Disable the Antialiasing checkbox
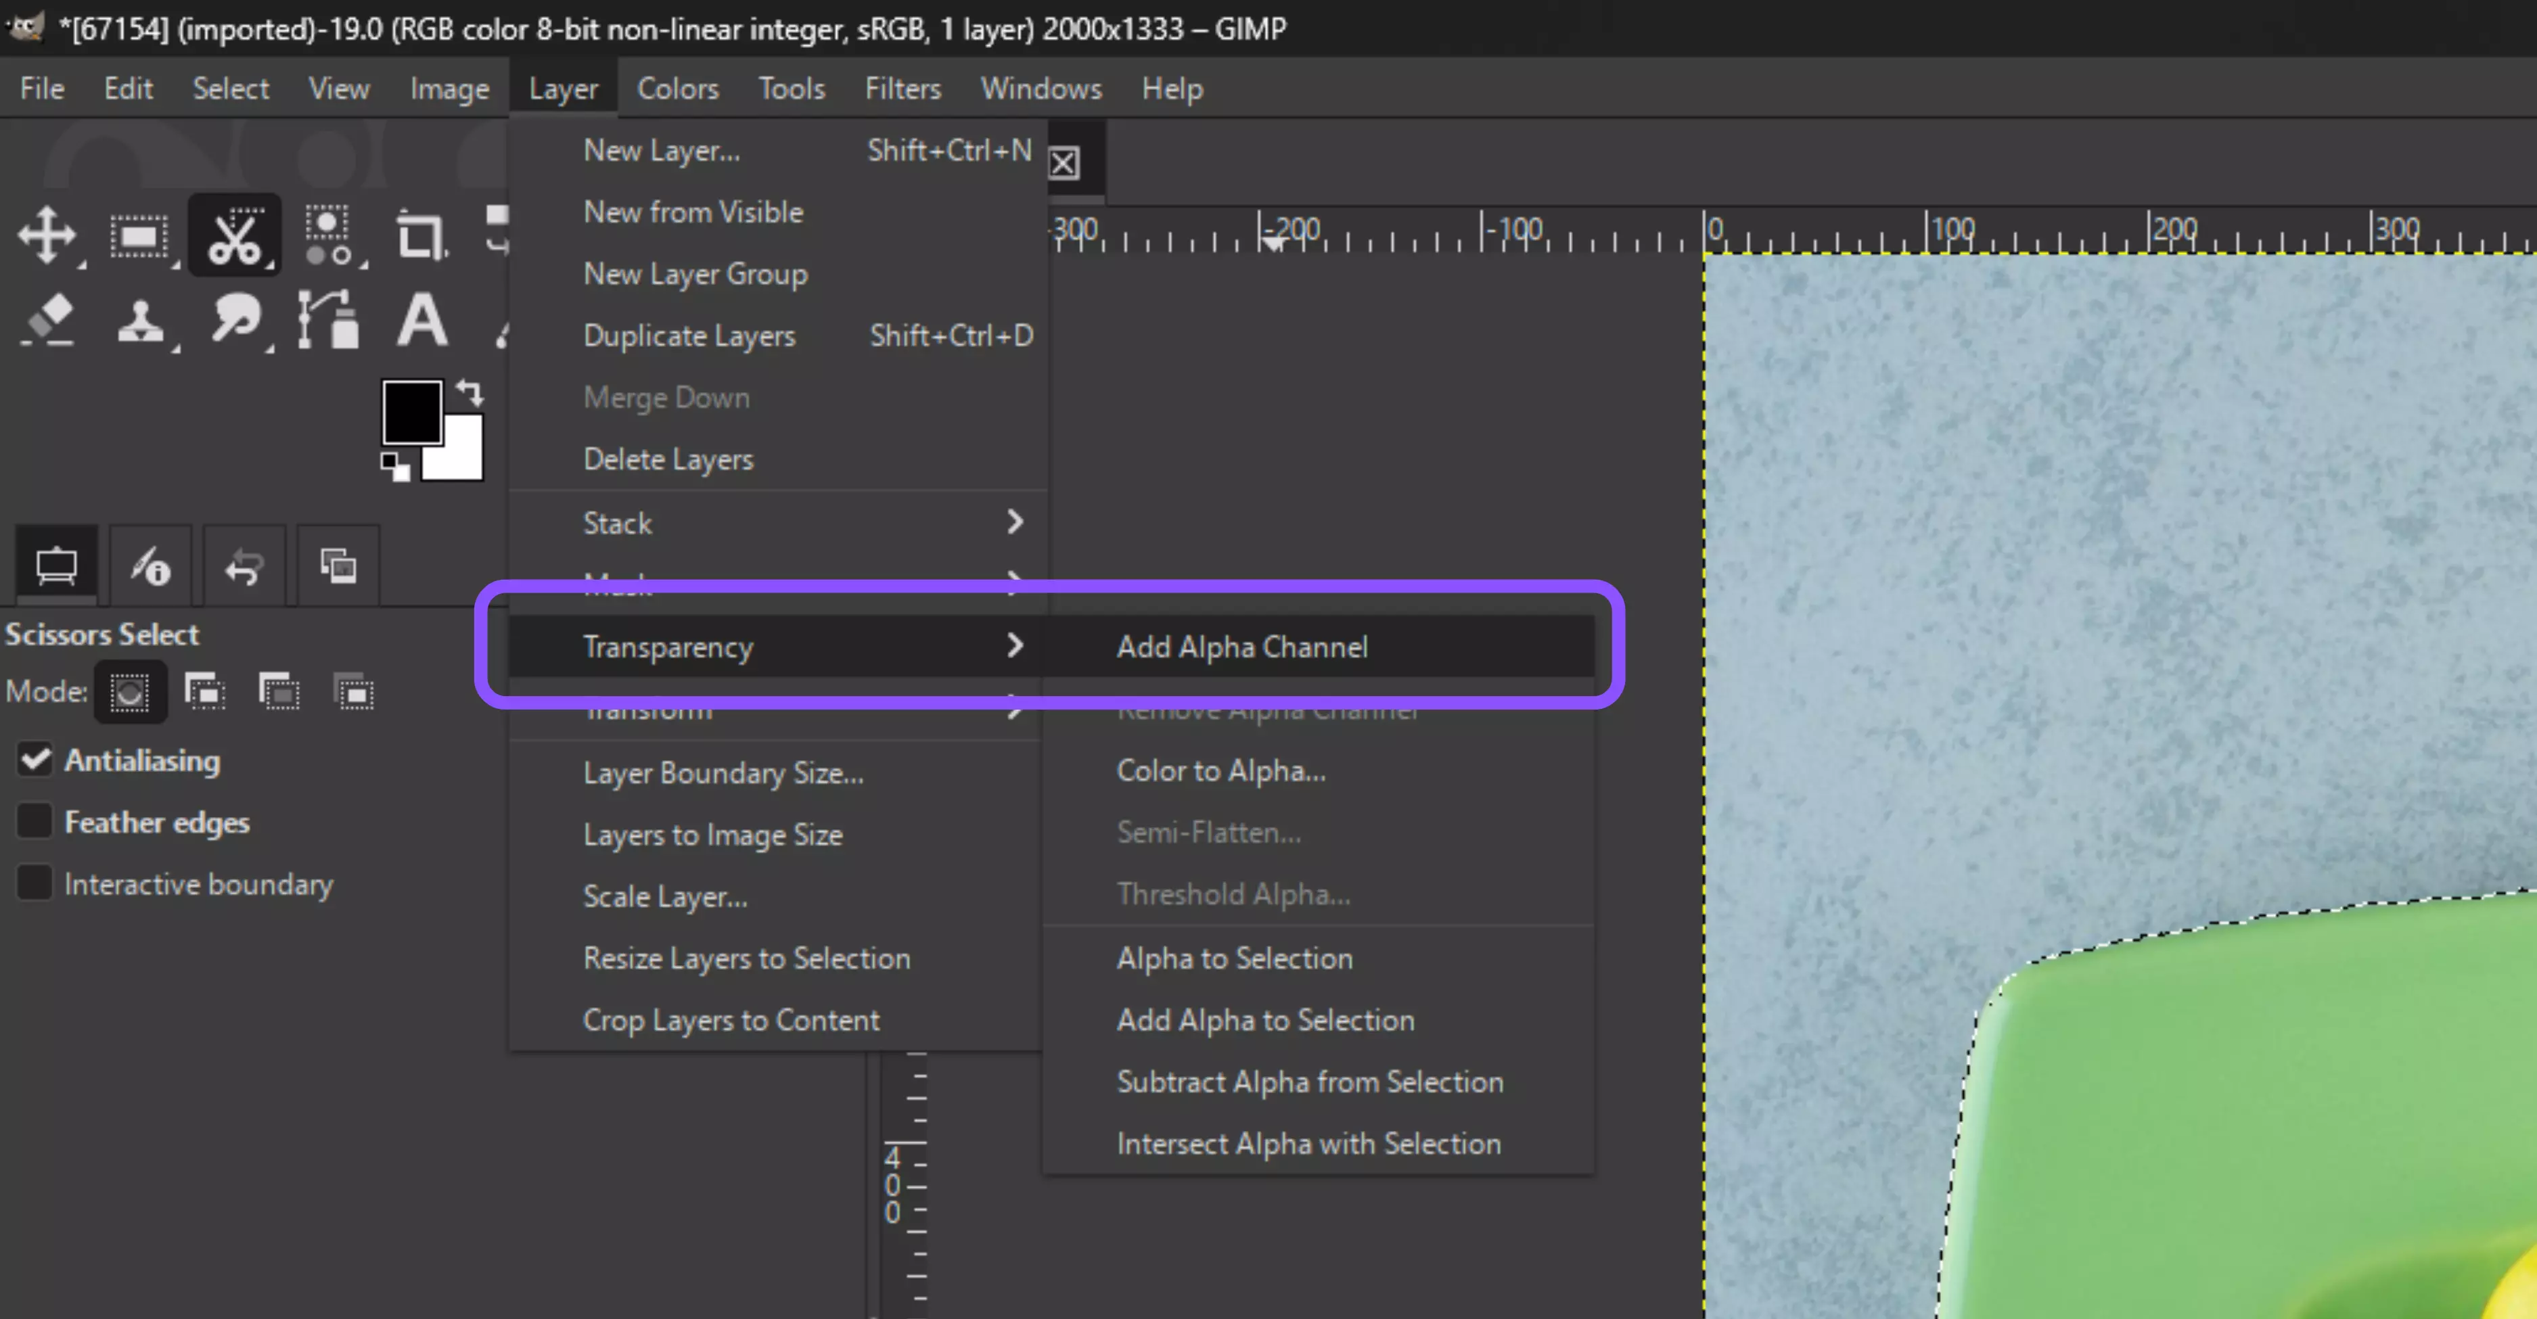The image size is (2537, 1319). pyautogui.click(x=35, y=759)
